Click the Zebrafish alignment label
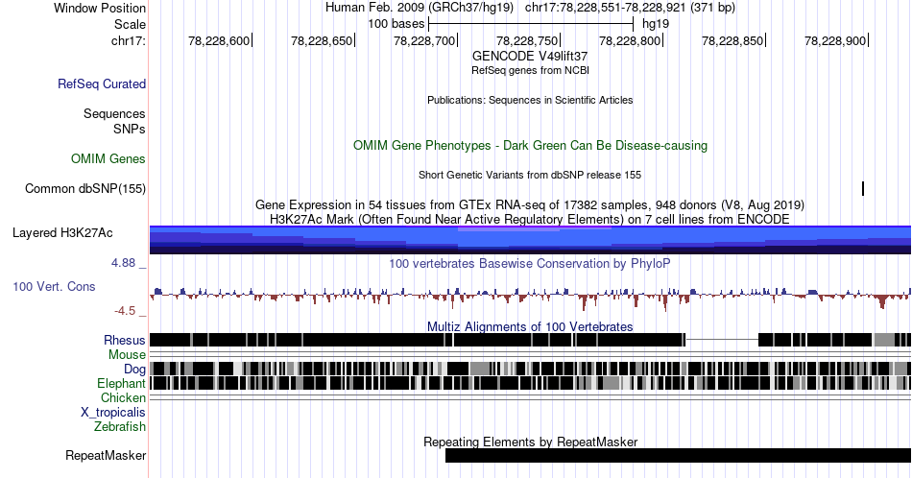Image resolution: width=912 pixels, height=478 pixels. (120, 427)
